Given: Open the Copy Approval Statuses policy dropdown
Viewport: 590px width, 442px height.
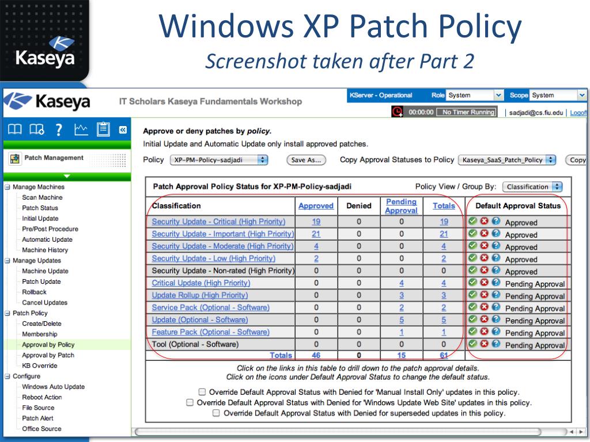Looking at the screenshot, I should [507, 160].
